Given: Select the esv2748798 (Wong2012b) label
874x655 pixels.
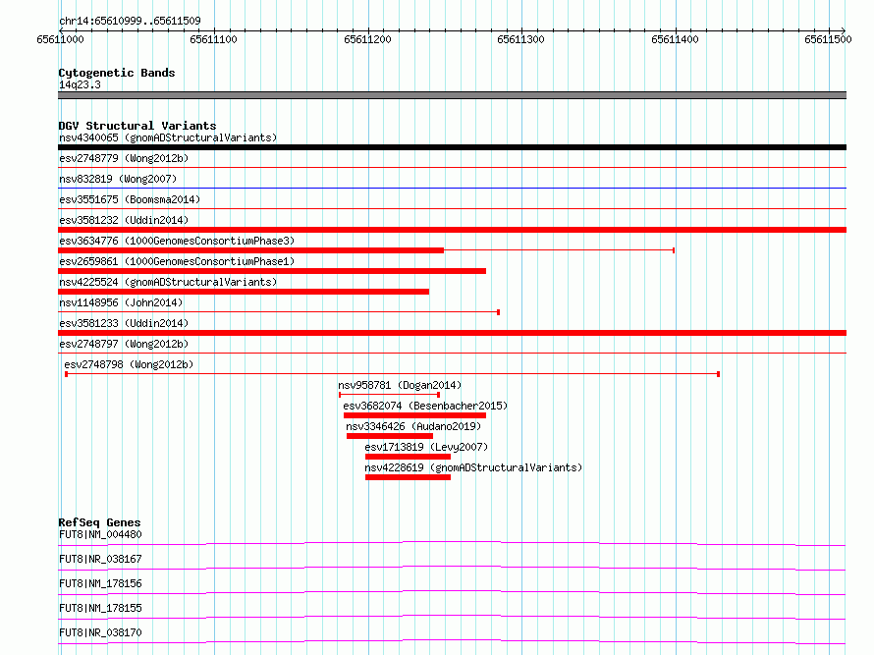Looking at the screenshot, I should 129,364.
